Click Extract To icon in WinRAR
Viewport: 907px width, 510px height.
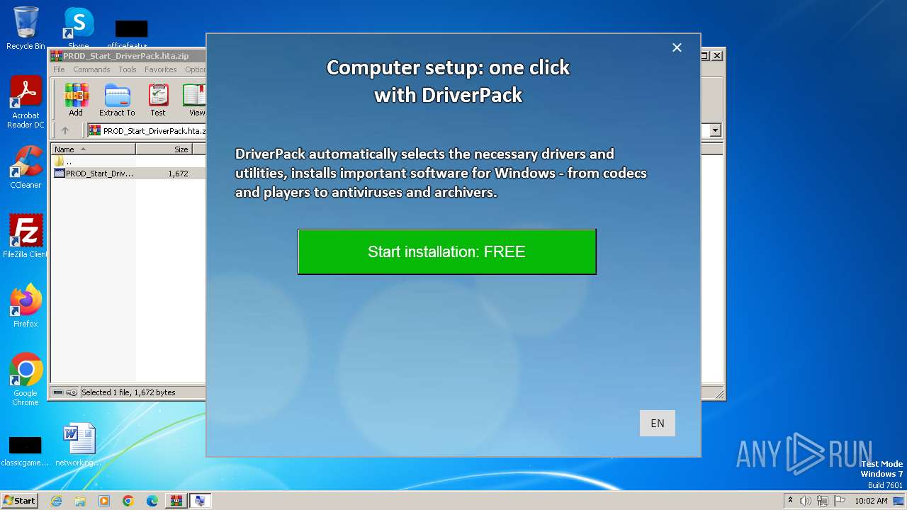[117, 100]
